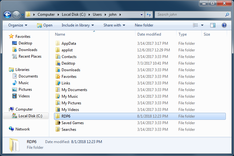Open the Organize dropdown menu
This screenshot has width=234, height=156.
pos(18,25)
